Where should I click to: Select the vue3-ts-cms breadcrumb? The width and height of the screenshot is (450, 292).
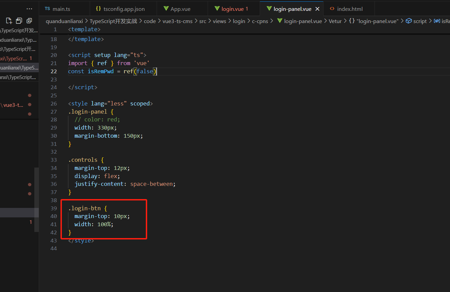point(177,21)
